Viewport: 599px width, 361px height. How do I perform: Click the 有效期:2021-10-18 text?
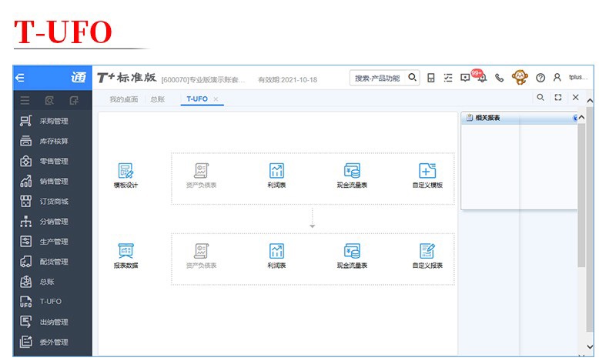[288, 80]
